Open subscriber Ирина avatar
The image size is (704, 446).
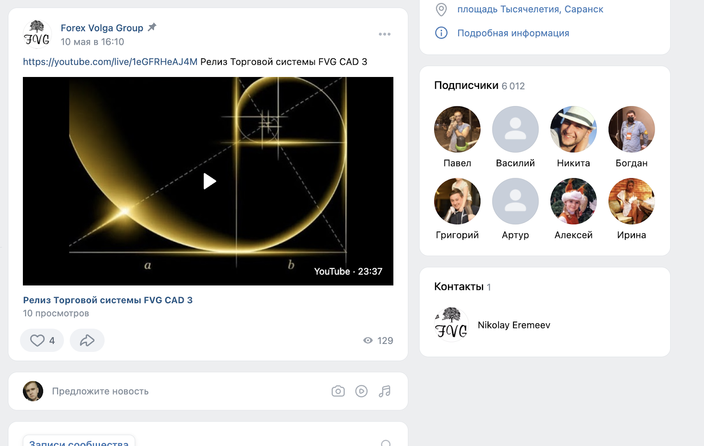click(631, 201)
